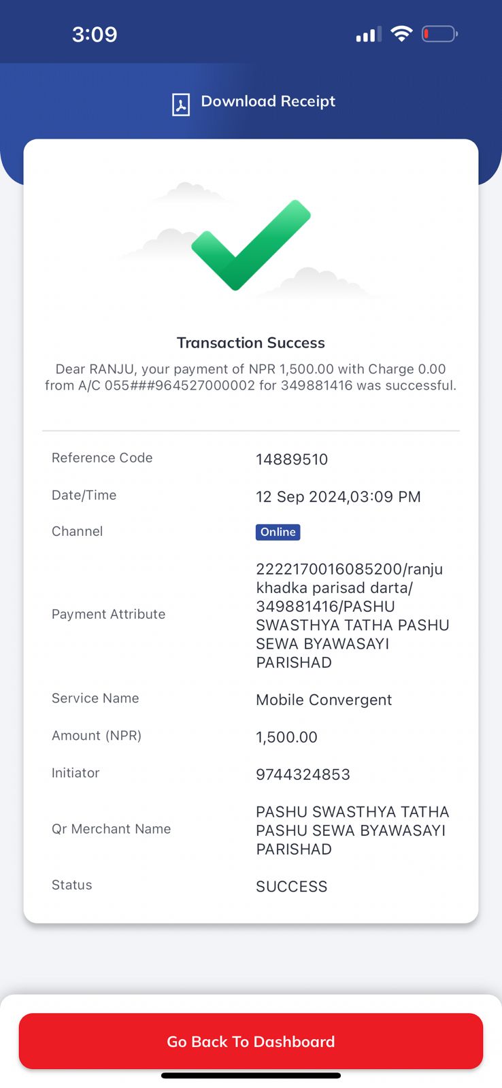
Task: Tap the Amount value 1,500.00
Action: (x=286, y=737)
